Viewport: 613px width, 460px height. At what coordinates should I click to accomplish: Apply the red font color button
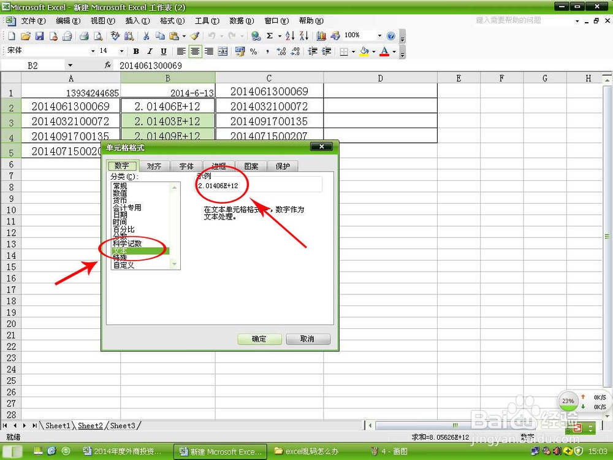pyautogui.click(x=384, y=52)
